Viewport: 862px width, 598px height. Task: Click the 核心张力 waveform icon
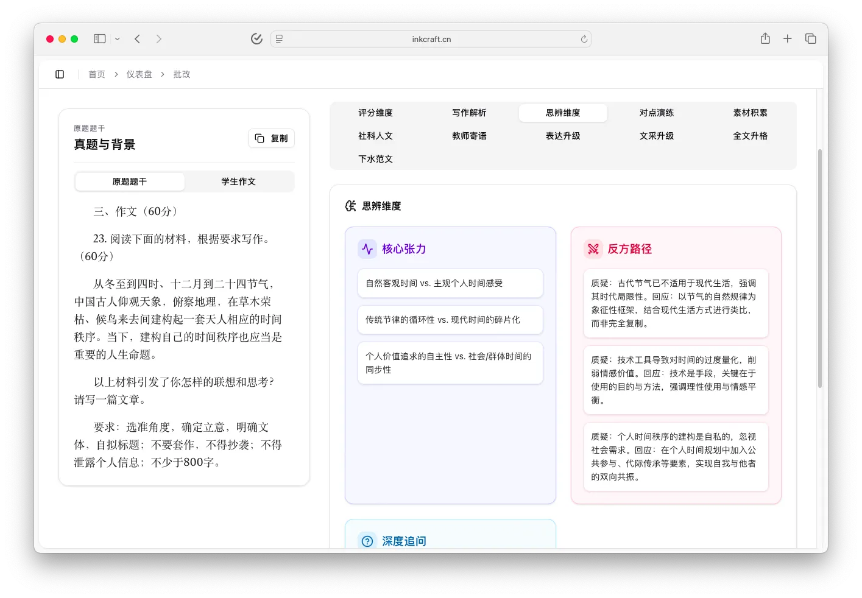click(x=367, y=248)
